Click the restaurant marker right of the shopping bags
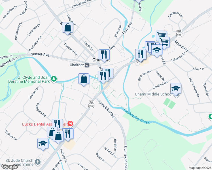Screen dimensions: 212x170 click(x=68, y=135)
